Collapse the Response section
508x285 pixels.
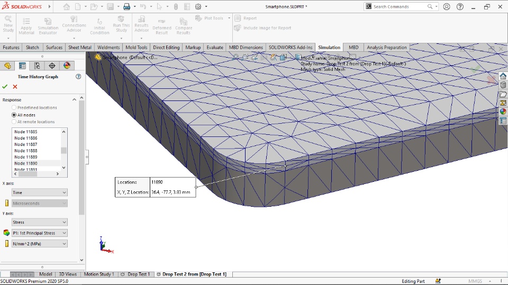pos(75,99)
